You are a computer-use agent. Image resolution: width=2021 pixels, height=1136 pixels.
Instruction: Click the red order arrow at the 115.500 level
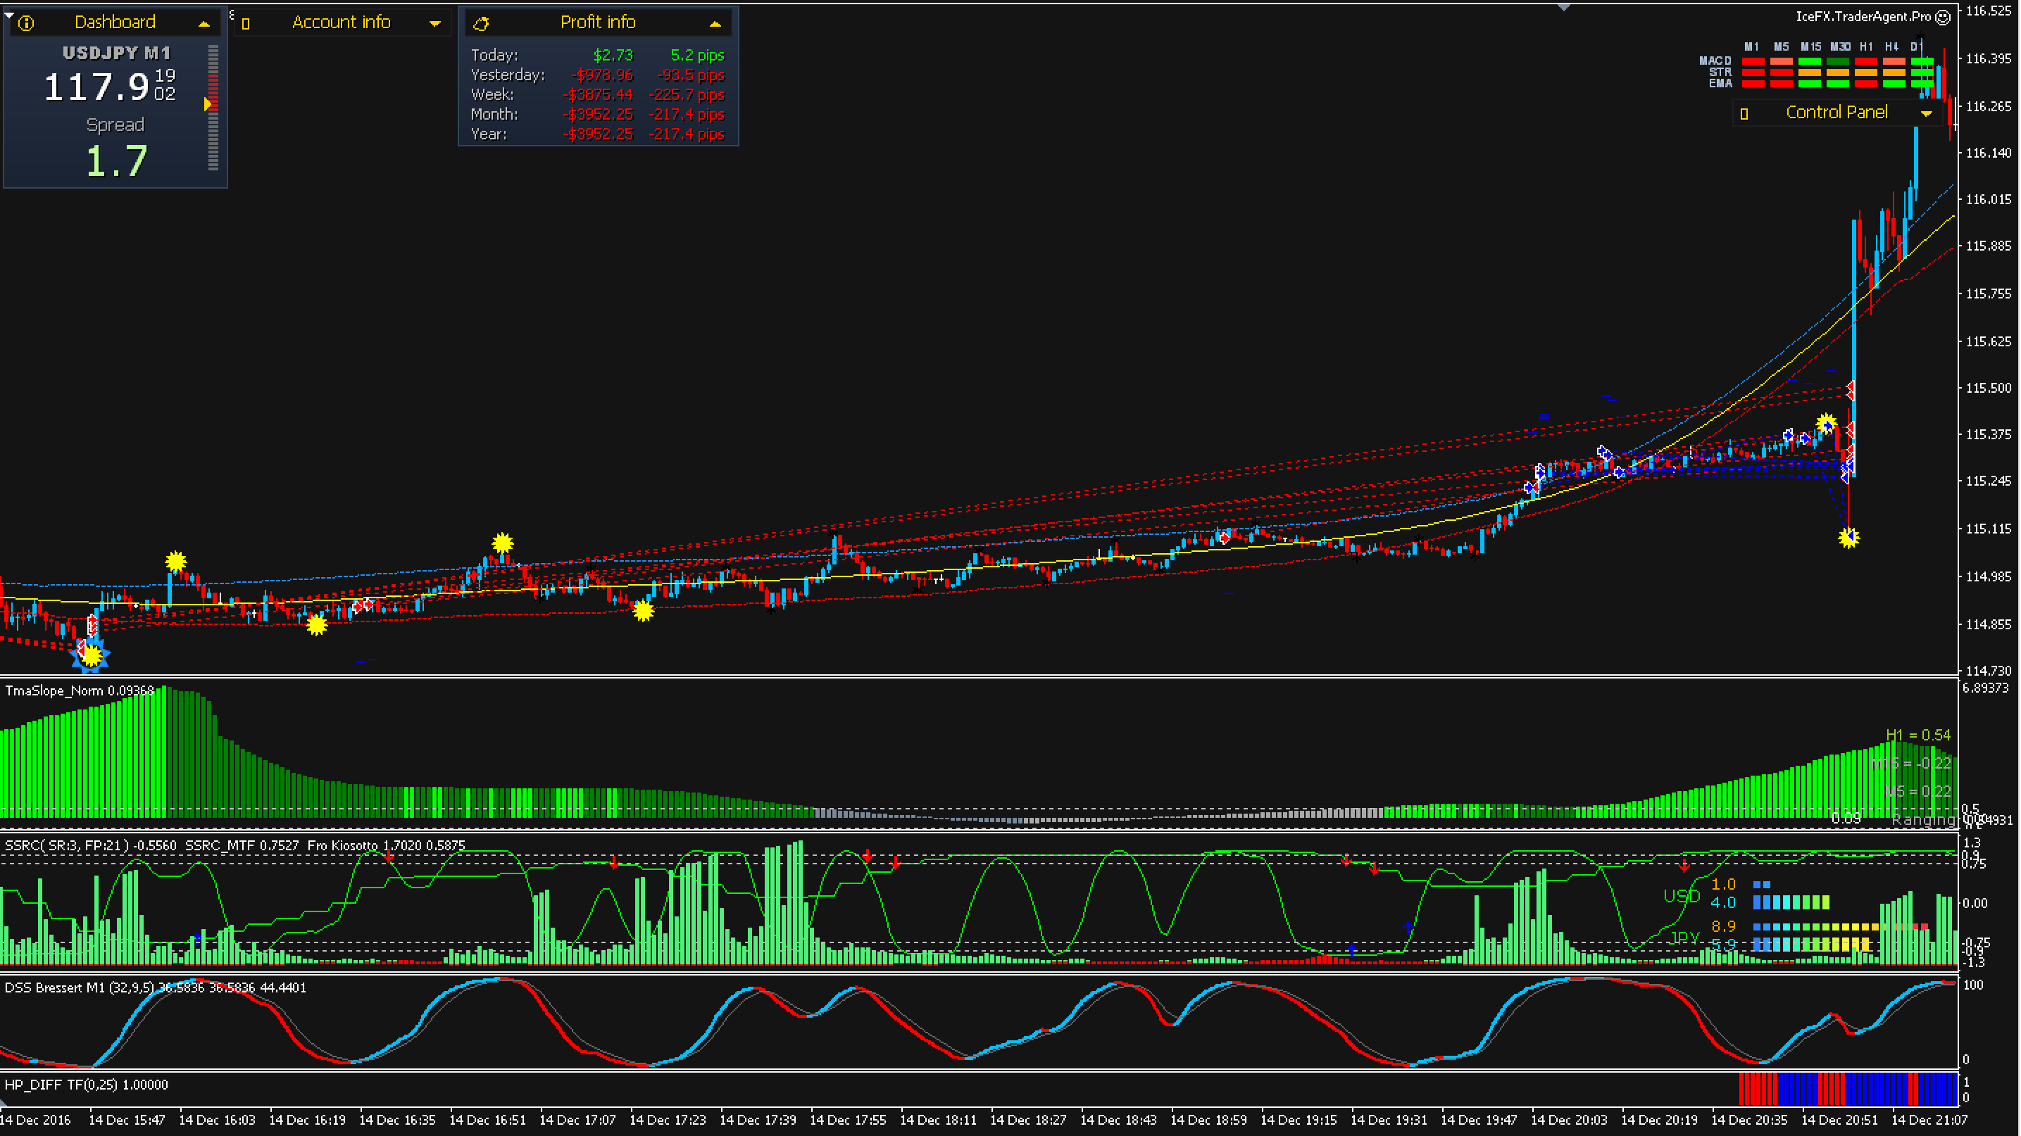coord(1850,389)
